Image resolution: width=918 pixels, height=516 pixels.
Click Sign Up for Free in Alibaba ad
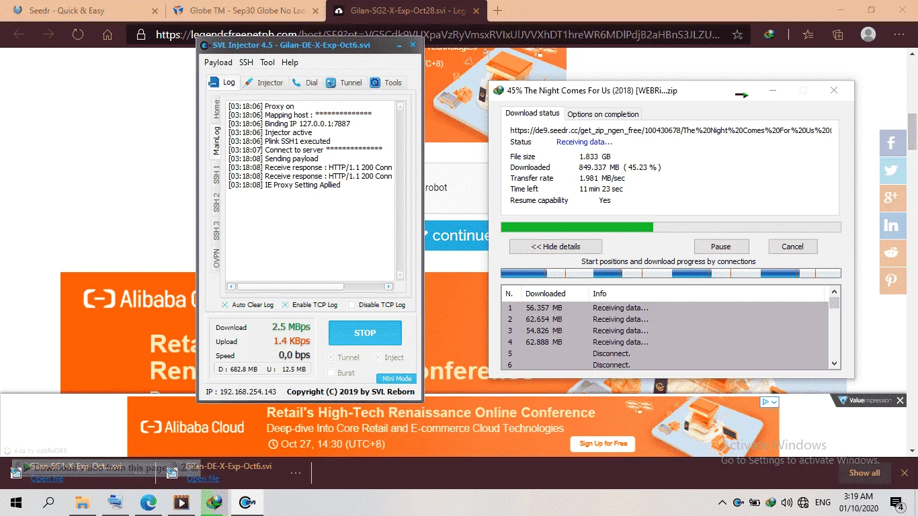click(603, 443)
